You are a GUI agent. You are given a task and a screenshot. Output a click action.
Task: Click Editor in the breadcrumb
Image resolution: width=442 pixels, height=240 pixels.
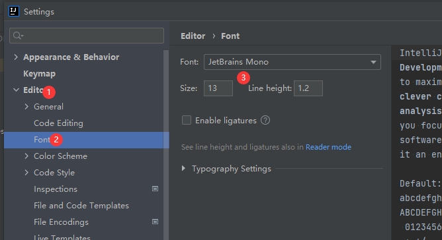193,36
